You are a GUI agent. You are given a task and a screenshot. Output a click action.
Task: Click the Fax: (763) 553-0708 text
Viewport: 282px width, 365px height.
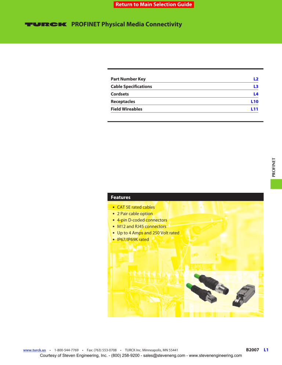[x=102, y=350]
